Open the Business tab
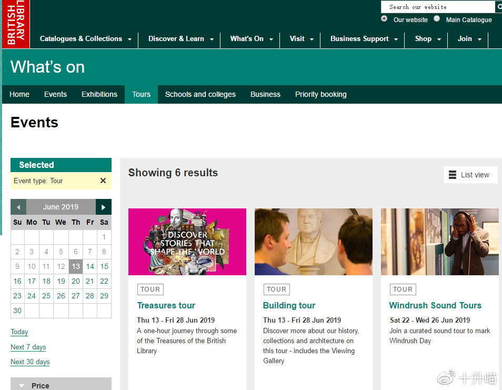This screenshot has width=502, height=390. coord(265,94)
